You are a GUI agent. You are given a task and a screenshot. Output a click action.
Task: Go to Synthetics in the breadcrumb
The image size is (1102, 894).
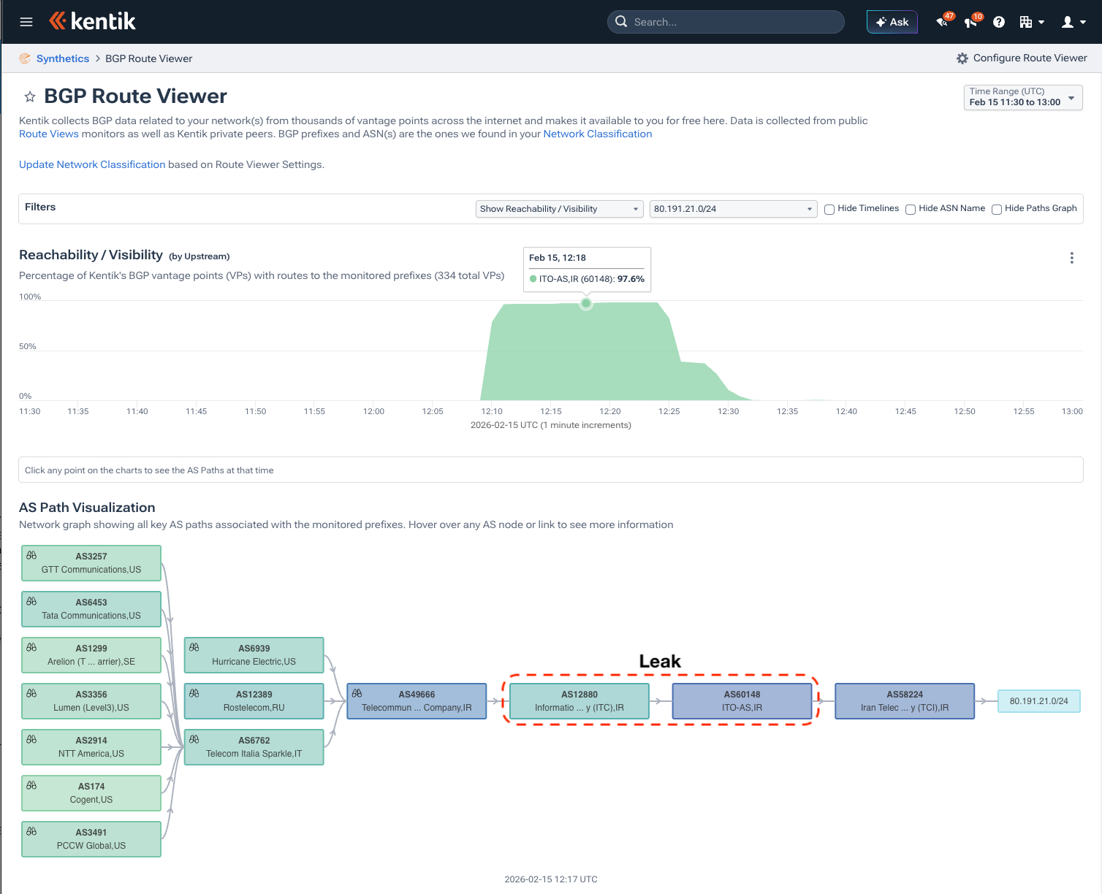point(63,58)
